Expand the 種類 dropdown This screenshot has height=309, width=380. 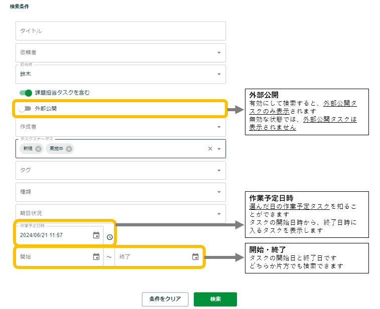(219, 192)
